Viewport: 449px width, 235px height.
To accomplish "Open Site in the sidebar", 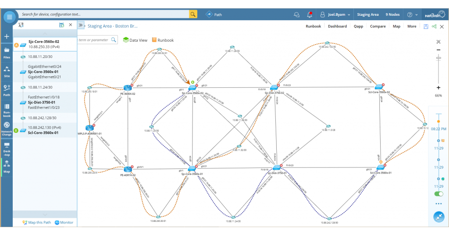I will point(7,72).
